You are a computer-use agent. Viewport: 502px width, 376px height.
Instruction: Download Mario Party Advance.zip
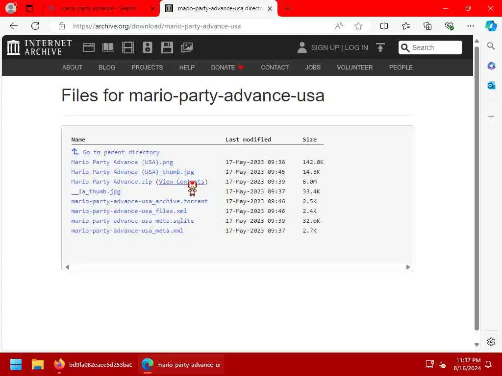[111, 182]
